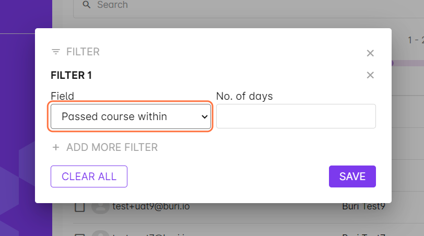Image resolution: width=424 pixels, height=236 pixels.
Task: Click the plus icon before Add More Filter
Action: [56, 147]
